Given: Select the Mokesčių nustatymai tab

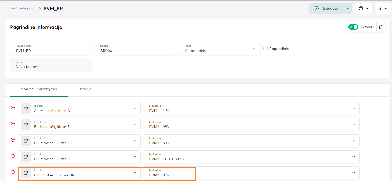Looking at the screenshot, I should tap(39, 89).
